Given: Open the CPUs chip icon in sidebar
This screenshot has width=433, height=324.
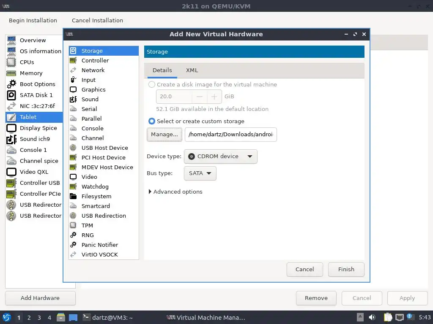Looking at the screenshot, I should click(x=11, y=62).
